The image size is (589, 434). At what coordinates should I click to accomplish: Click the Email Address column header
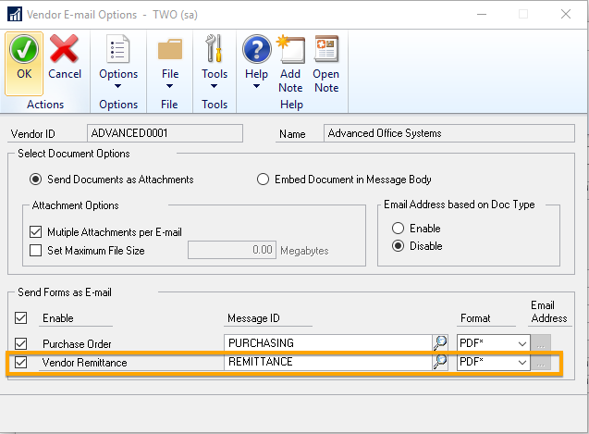pyautogui.click(x=548, y=312)
